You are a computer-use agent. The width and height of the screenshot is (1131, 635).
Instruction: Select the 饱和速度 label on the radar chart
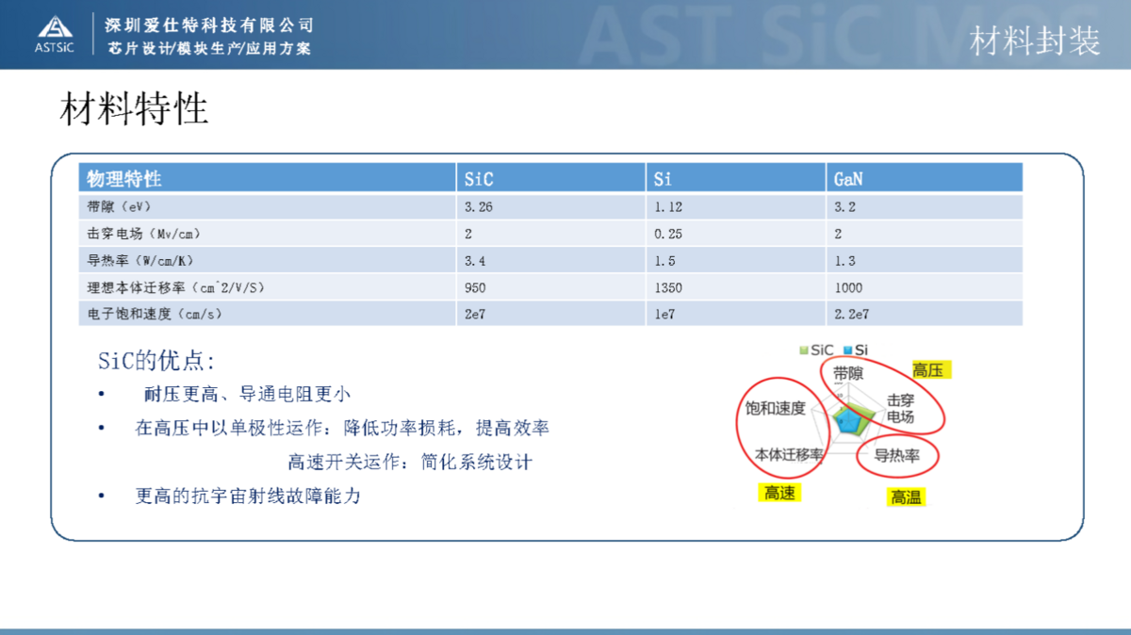(776, 408)
